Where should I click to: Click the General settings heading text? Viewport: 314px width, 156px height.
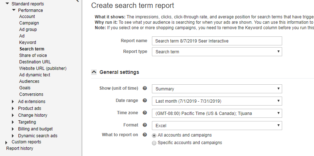point(119,72)
